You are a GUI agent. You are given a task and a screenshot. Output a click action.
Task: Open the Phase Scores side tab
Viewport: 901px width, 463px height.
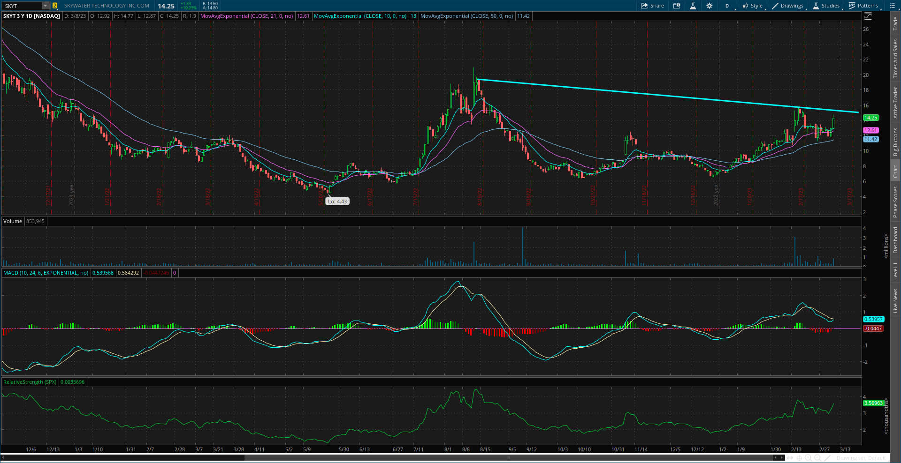tap(895, 202)
